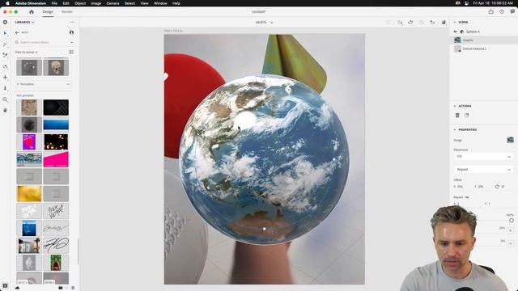This screenshot has width=518, height=291.
Task: Duplicate the graphic in the Actions panel
Action: coord(466,115)
